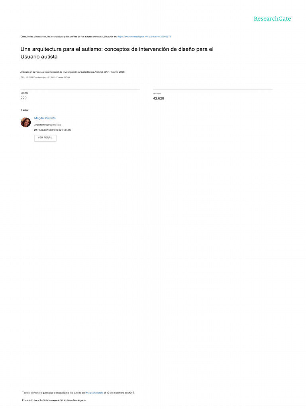The image size is (306, 409).
Task: Click the '1 autor:' label
Action: (x=25, y=110)
